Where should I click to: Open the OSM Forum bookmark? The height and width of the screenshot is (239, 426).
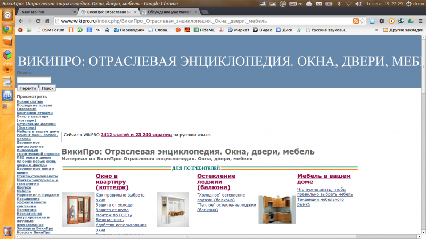pyautogui.click(x=51, y=30)
